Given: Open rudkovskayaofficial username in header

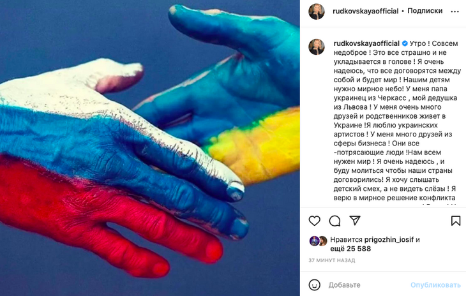Looking at the screenshot, I should [365, 11].
